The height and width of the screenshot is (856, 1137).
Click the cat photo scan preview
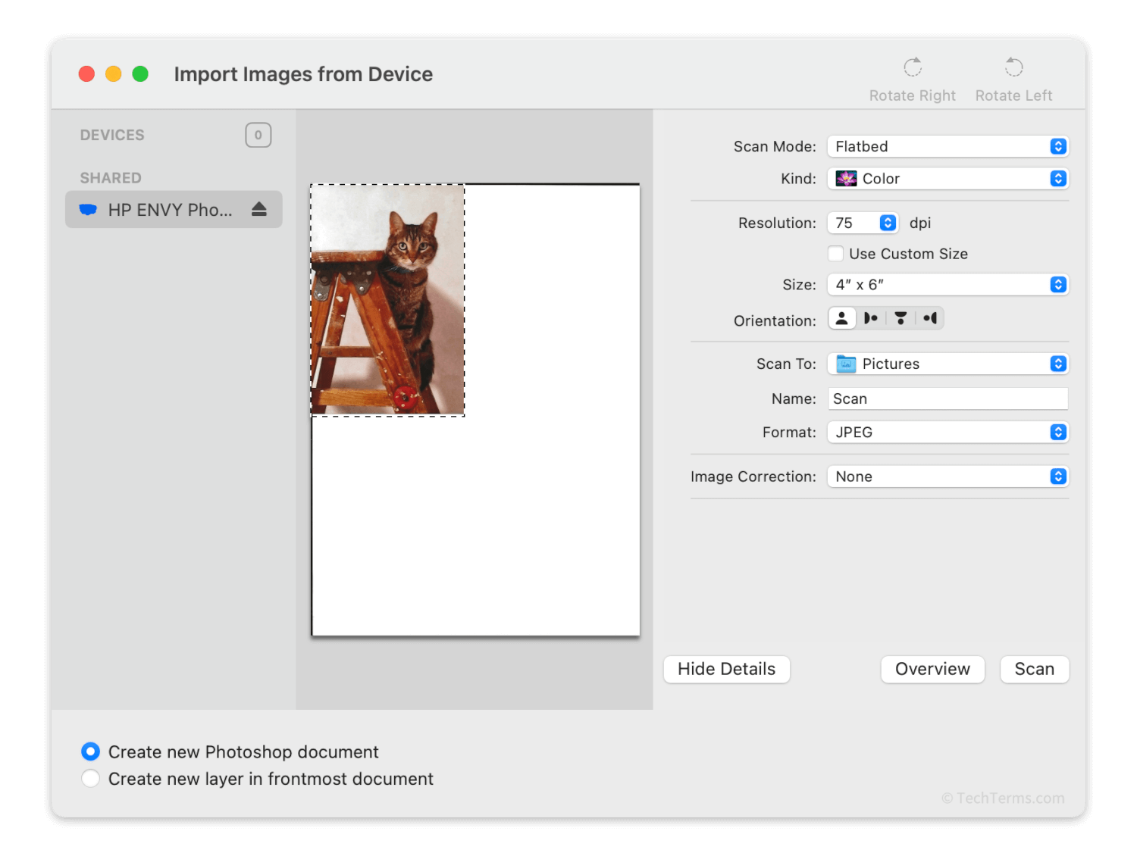[x=388, y=300]
